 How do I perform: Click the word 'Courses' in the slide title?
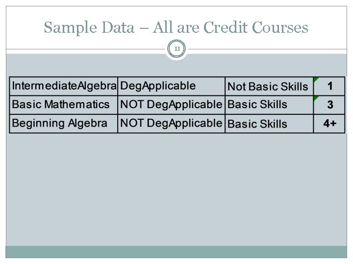pos(281,28)
